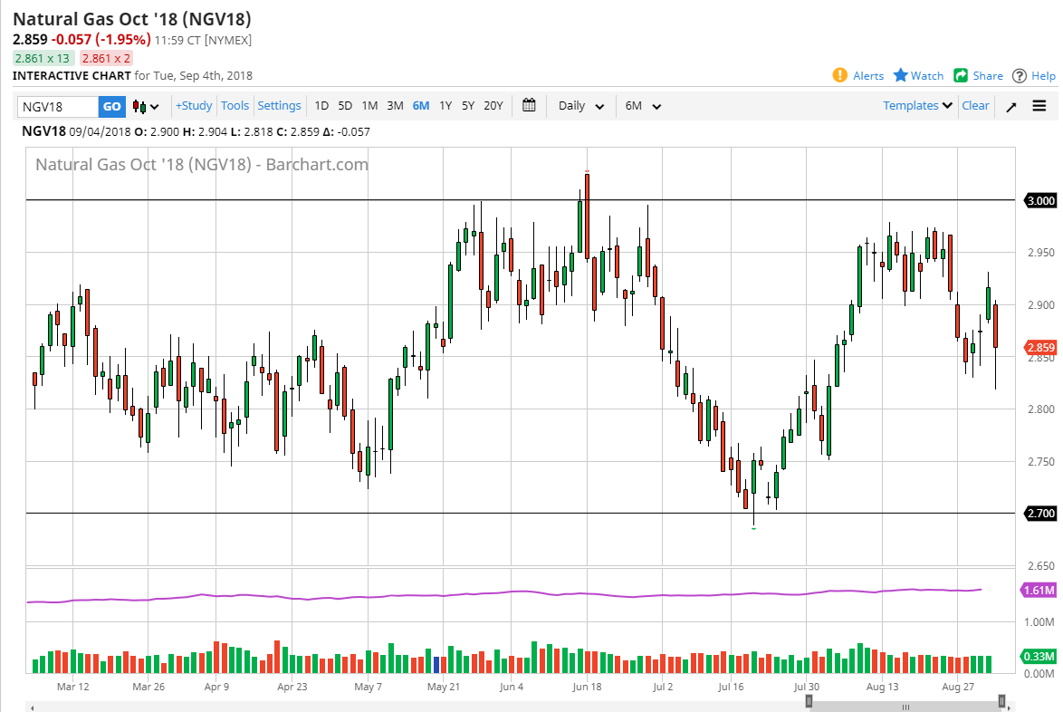Switch to the 20Y time range
This screenshot has width=1063, height=712.
(493, 105)
